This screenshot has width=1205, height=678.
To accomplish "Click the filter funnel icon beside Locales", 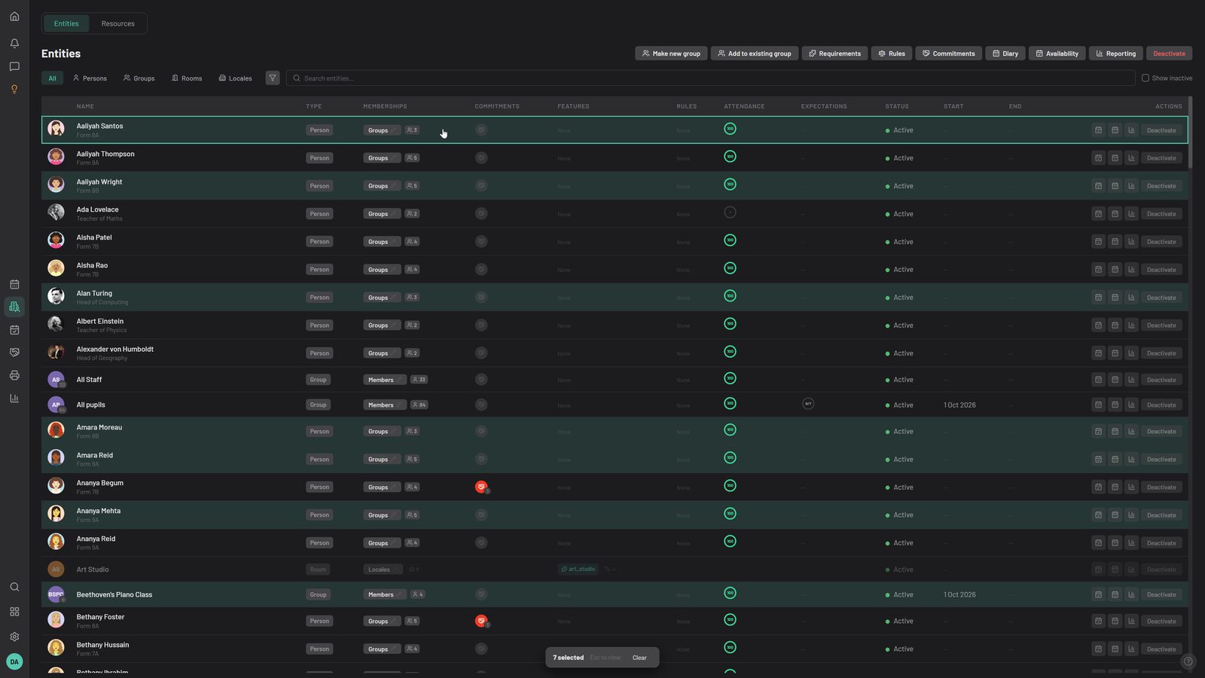I will pos(273,78).
